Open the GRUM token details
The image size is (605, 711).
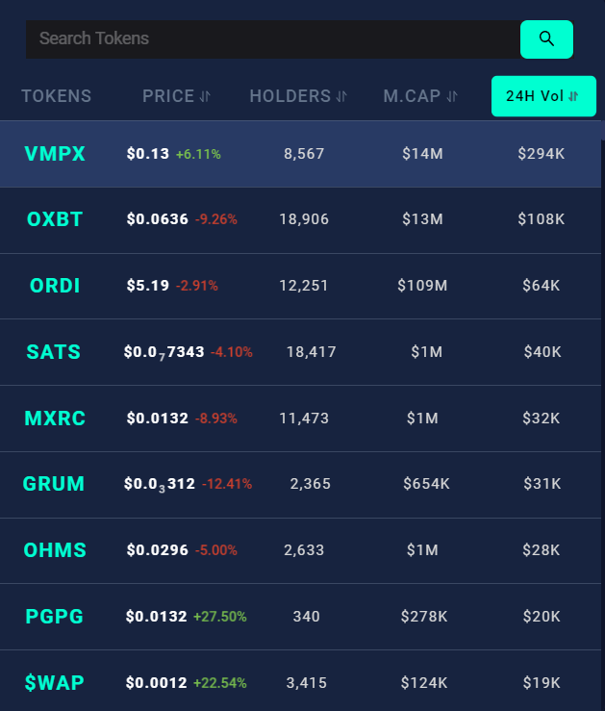(54, 484)
